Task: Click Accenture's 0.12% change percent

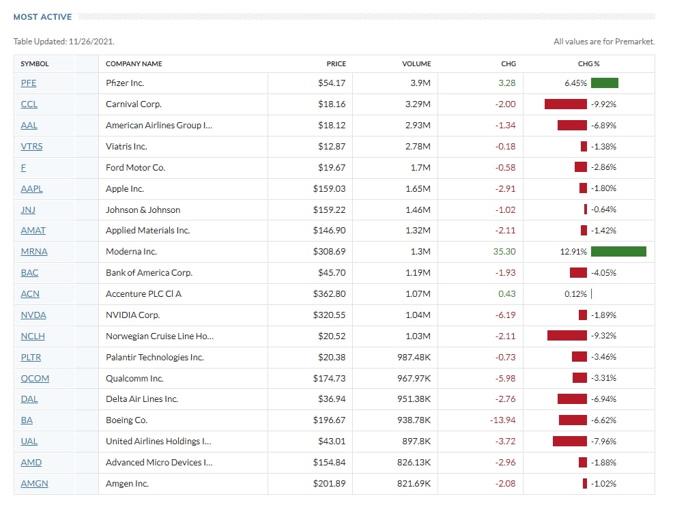Action: pyautogui.click(x=575, y=294)
